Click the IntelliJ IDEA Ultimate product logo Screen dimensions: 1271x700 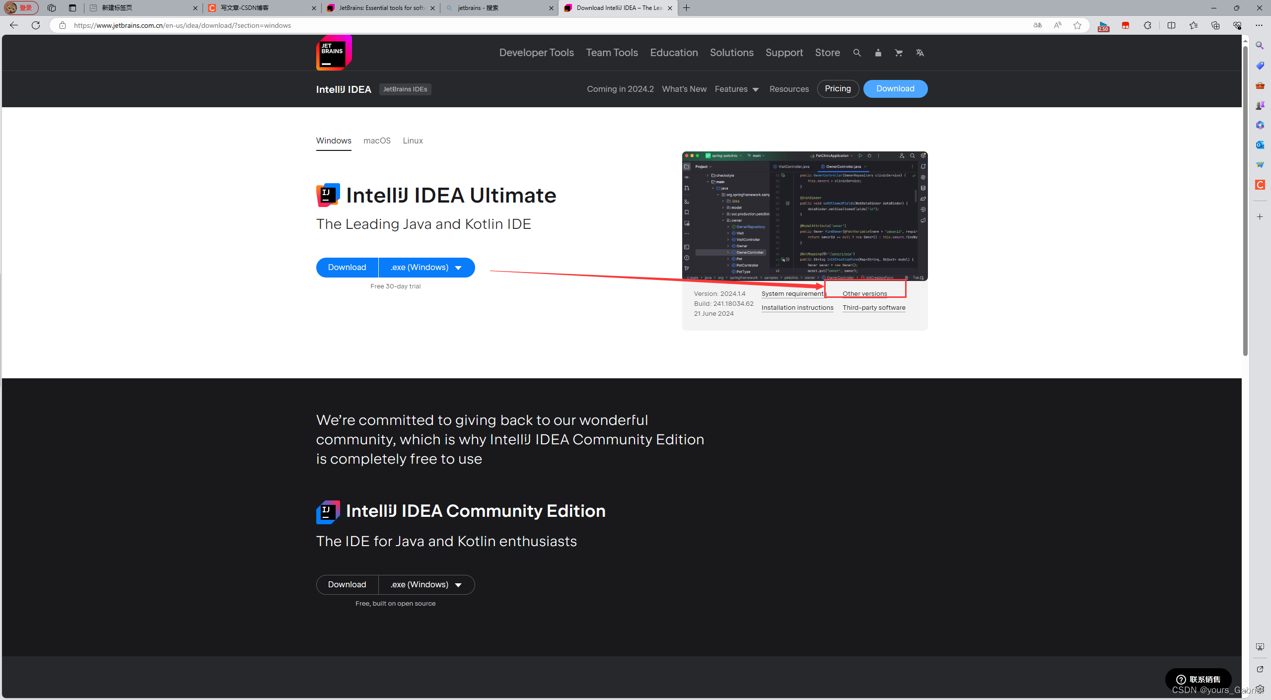pos(328,195)
